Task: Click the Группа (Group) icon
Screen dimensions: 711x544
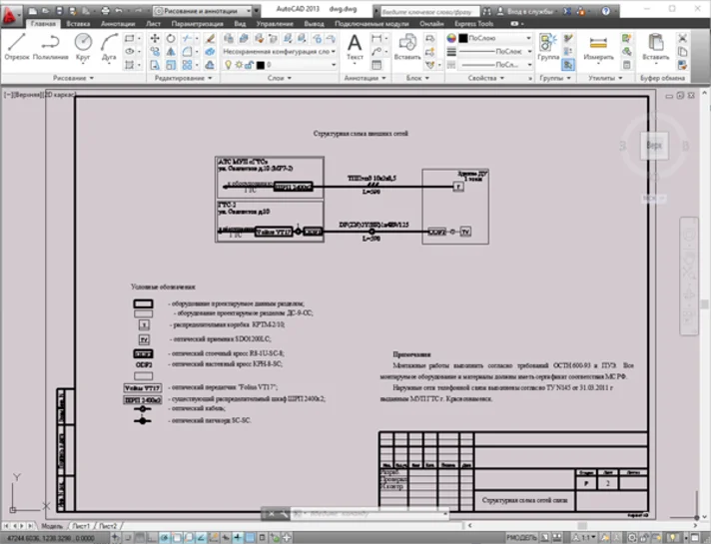Action: click(x=548, y=44)
